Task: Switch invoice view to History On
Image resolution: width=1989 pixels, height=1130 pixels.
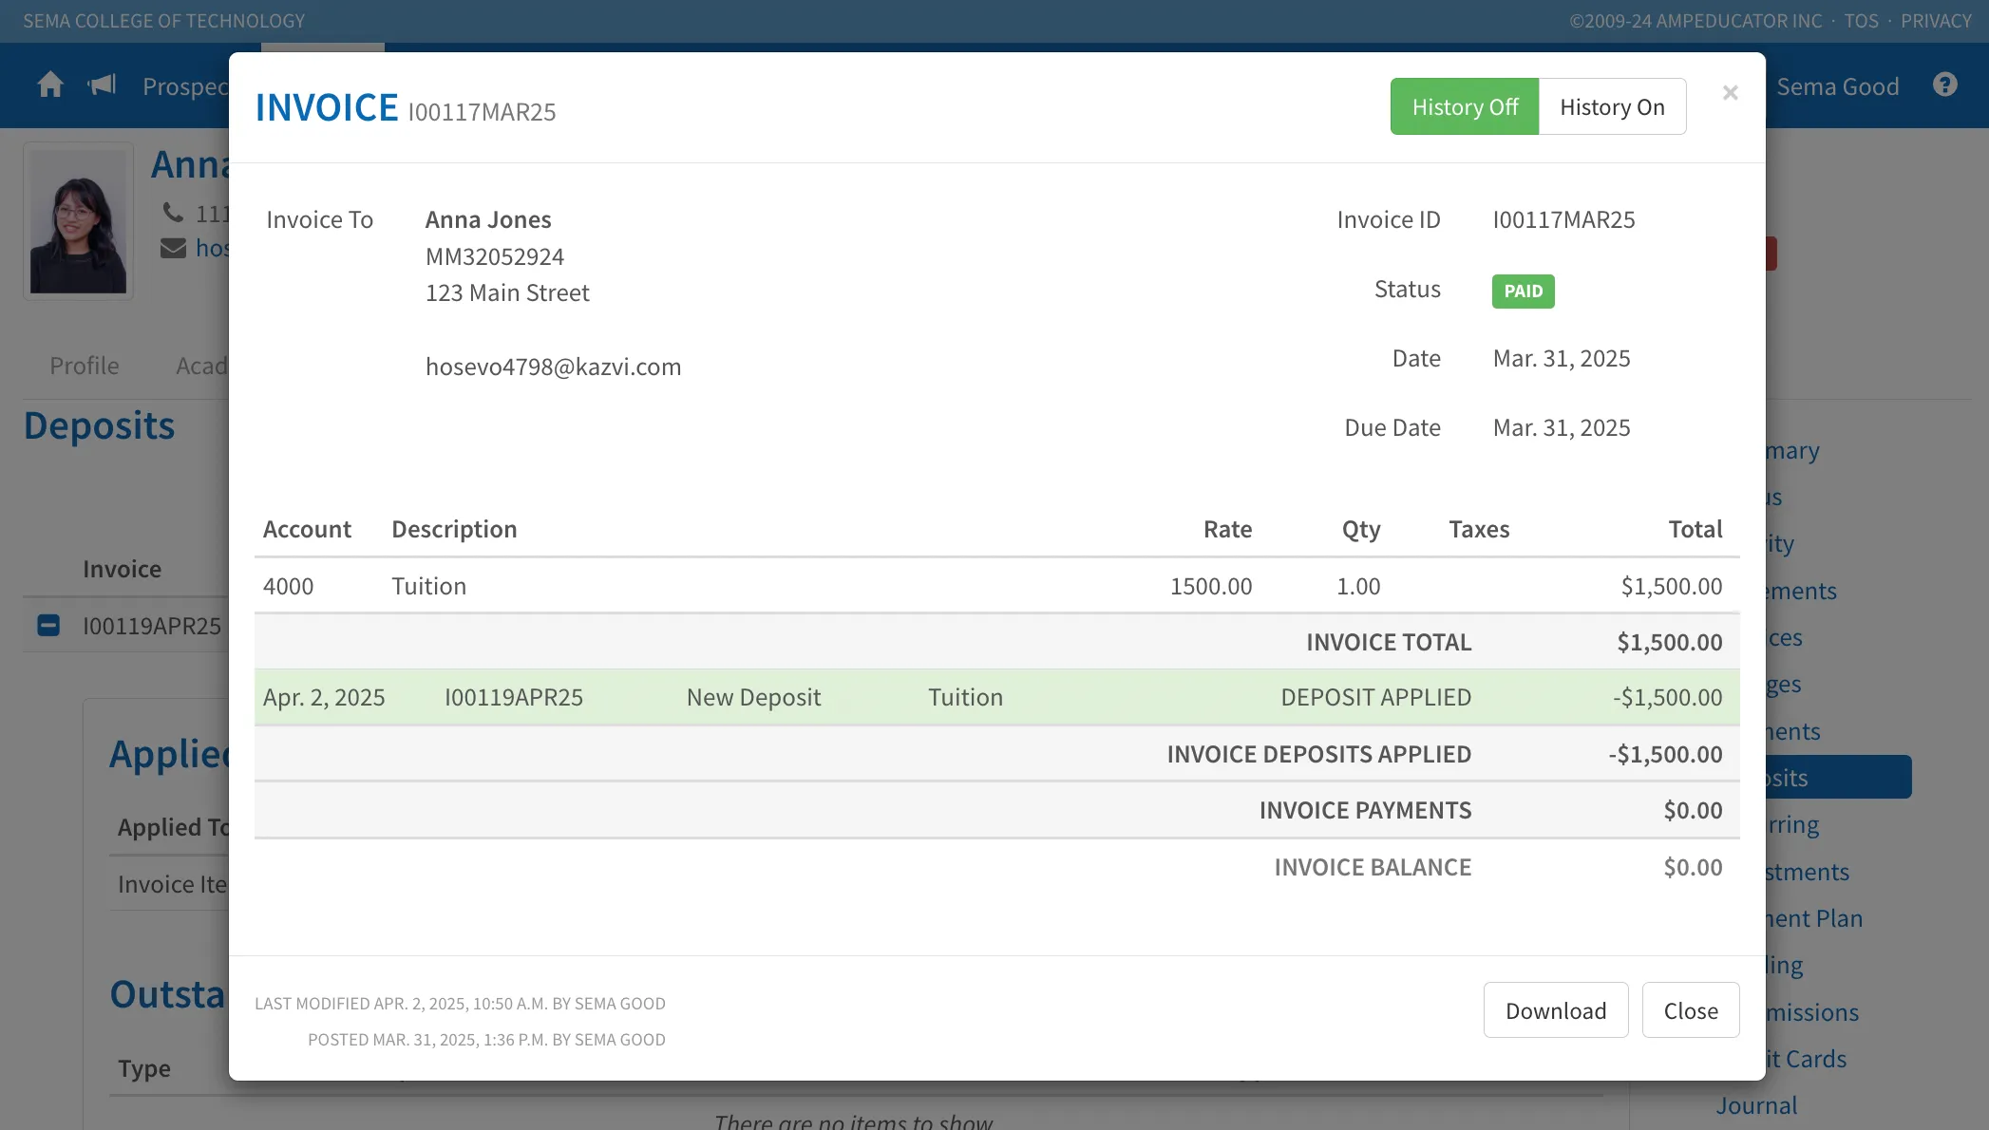Action: tap(1612, 106)
